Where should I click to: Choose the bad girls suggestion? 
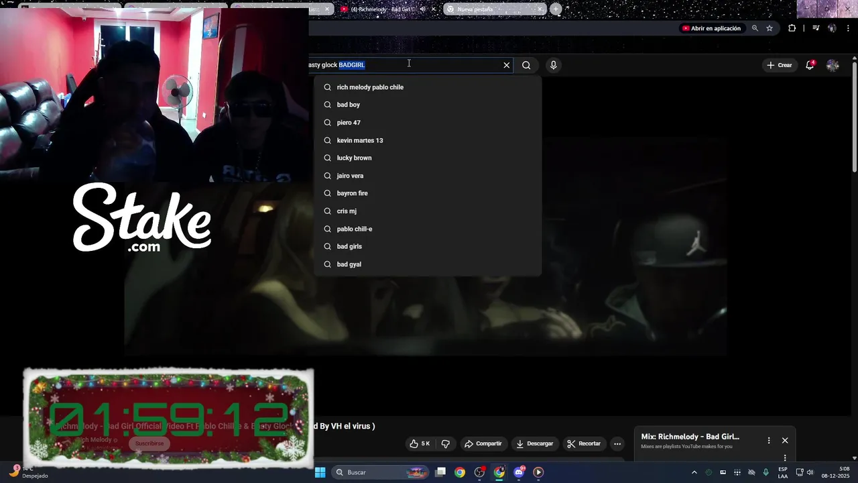click(x=428, y=246)
